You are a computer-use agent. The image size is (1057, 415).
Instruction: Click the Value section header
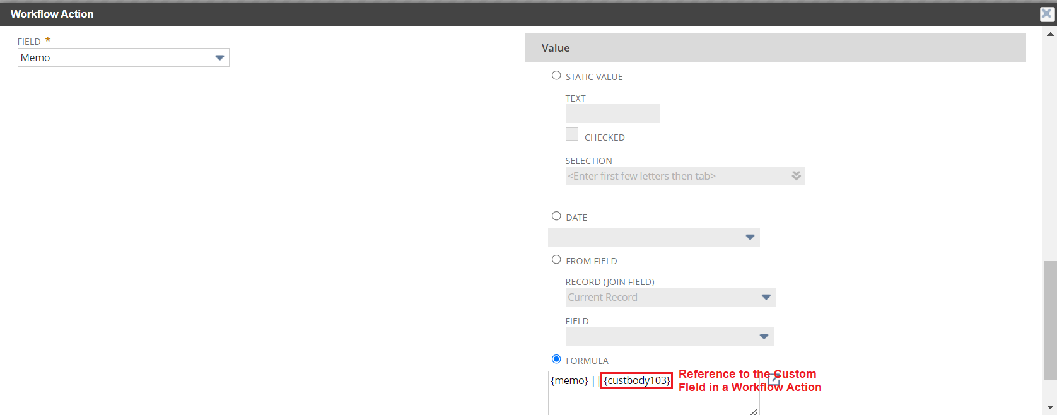point(776,48)
